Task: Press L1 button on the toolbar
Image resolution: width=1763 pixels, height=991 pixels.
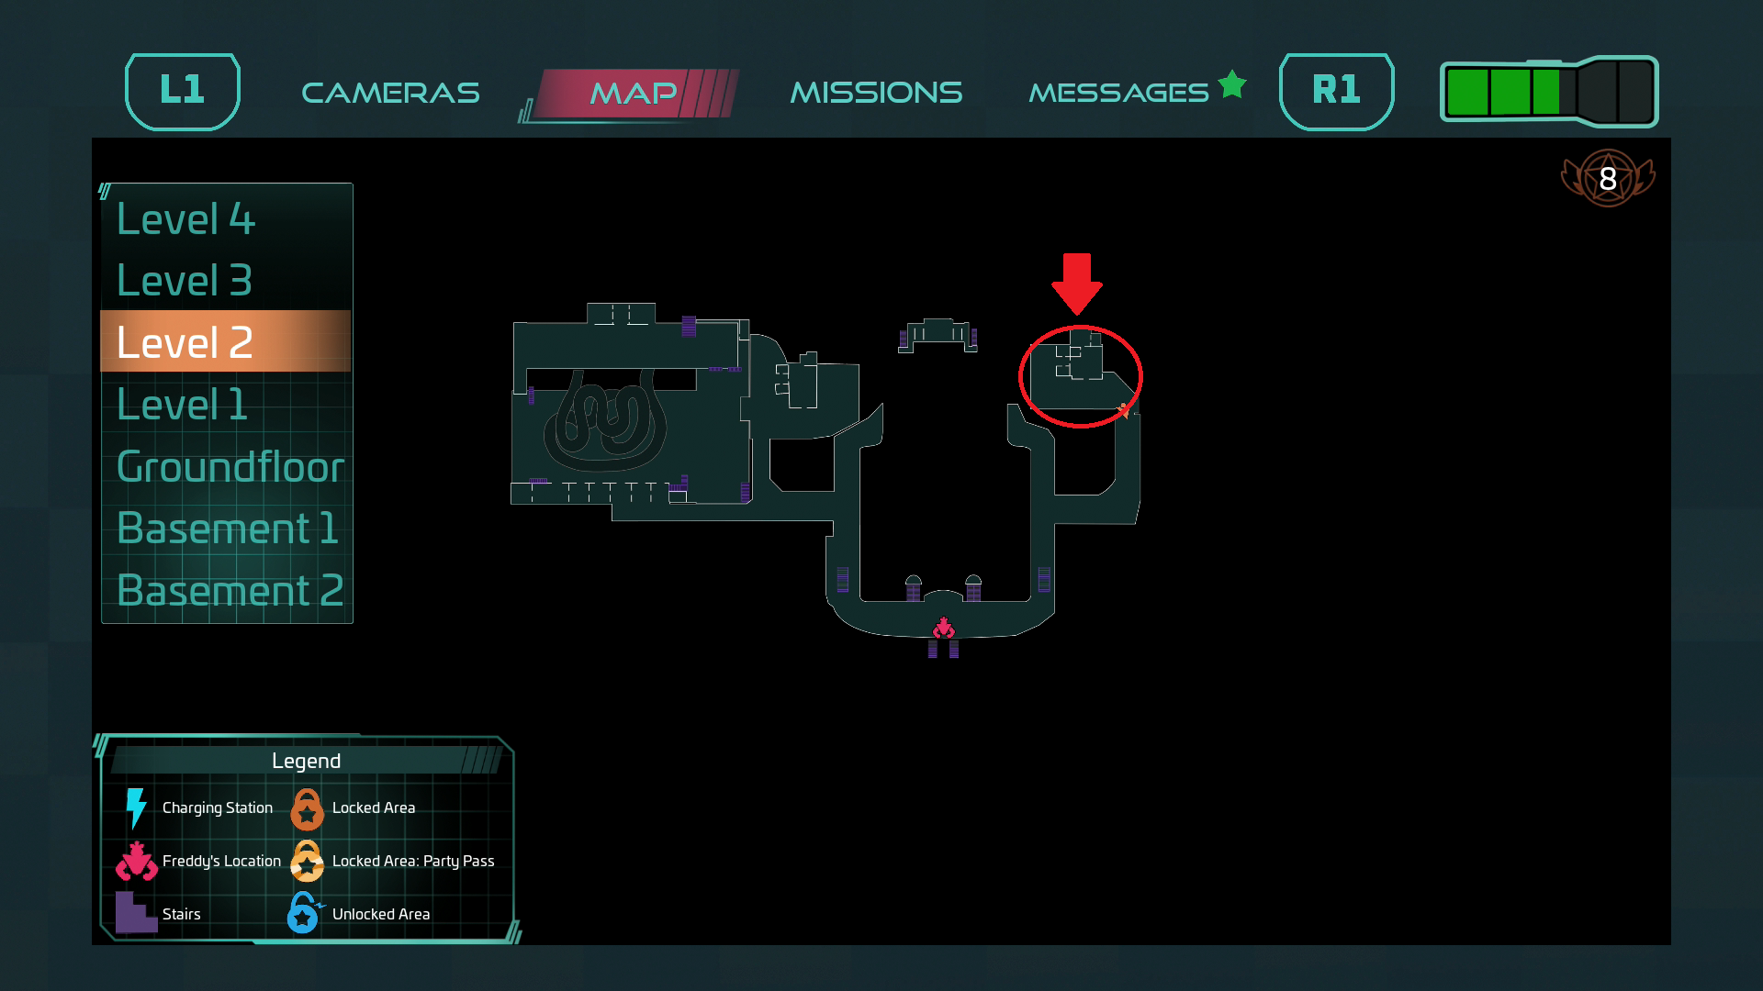Action: [x=184, y=91]
